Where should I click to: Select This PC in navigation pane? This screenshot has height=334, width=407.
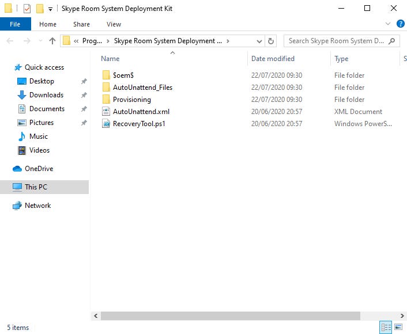[x=44, y=187]
